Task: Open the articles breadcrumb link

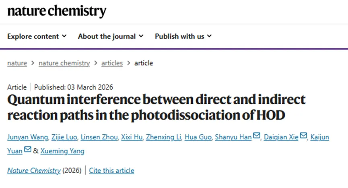Action: [112, 63]
